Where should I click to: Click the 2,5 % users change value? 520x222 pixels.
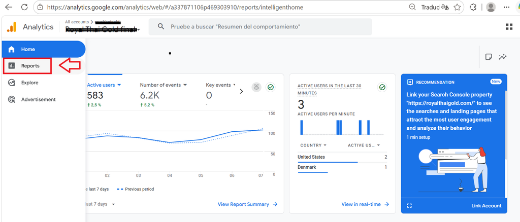(94, 105)
